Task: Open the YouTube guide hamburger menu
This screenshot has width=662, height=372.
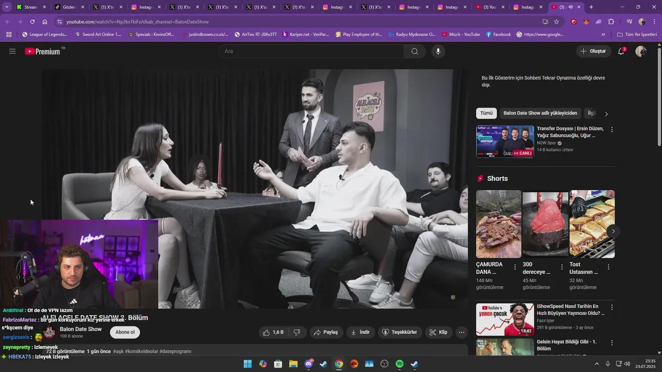Action: [12, 51]
